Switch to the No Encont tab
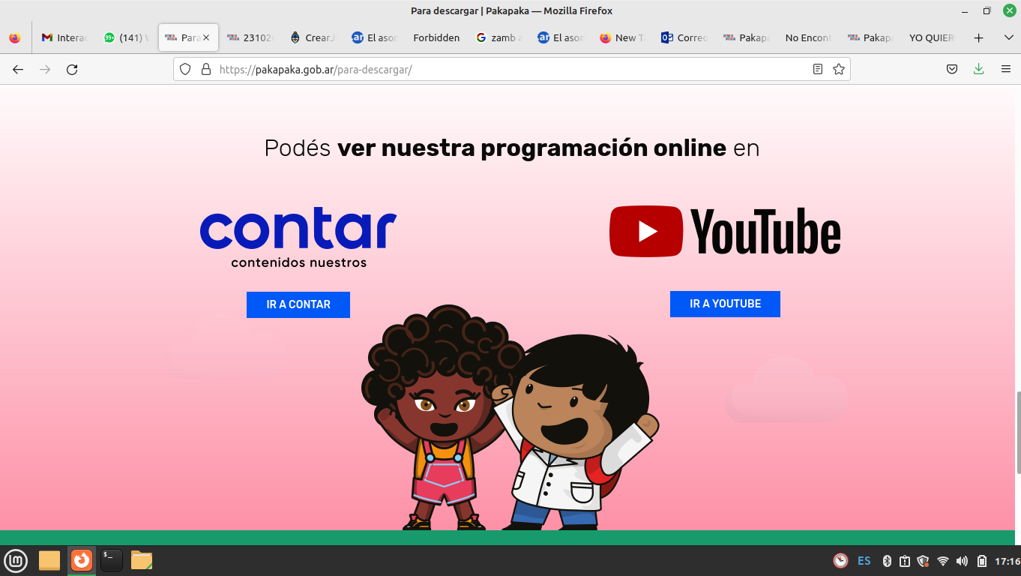The width and height of the screenshot is (1021, 576). click(x=808, y=37)
